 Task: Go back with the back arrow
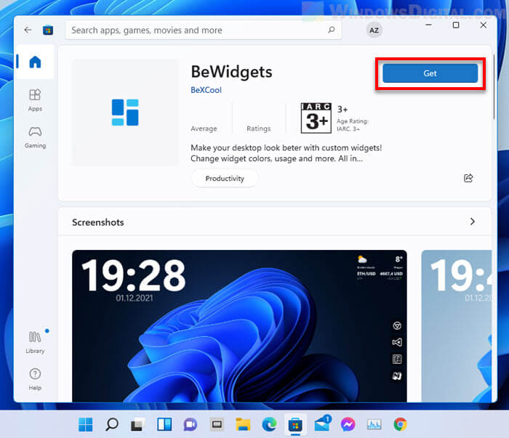pyautogui.click(x=28, y=31)
